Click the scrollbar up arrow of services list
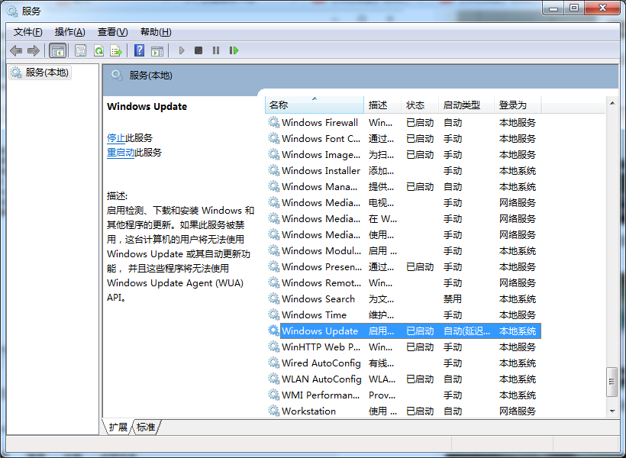Image resolution: width=626 pixels, height=458 pixels. [612, 103]
